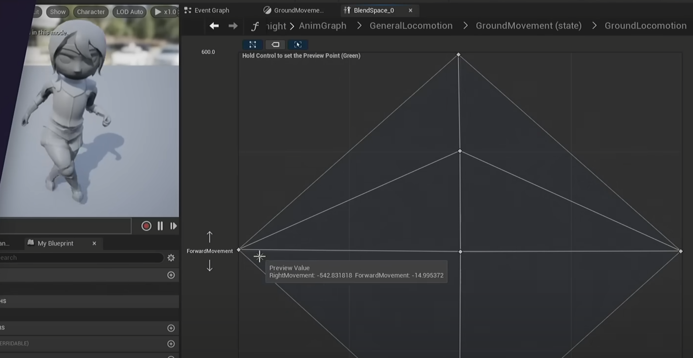This screenshot has height=358, width=693.
Task: Close the BlendSpace_0 tab
Action: pyautogui.click(x=410, y=10)
